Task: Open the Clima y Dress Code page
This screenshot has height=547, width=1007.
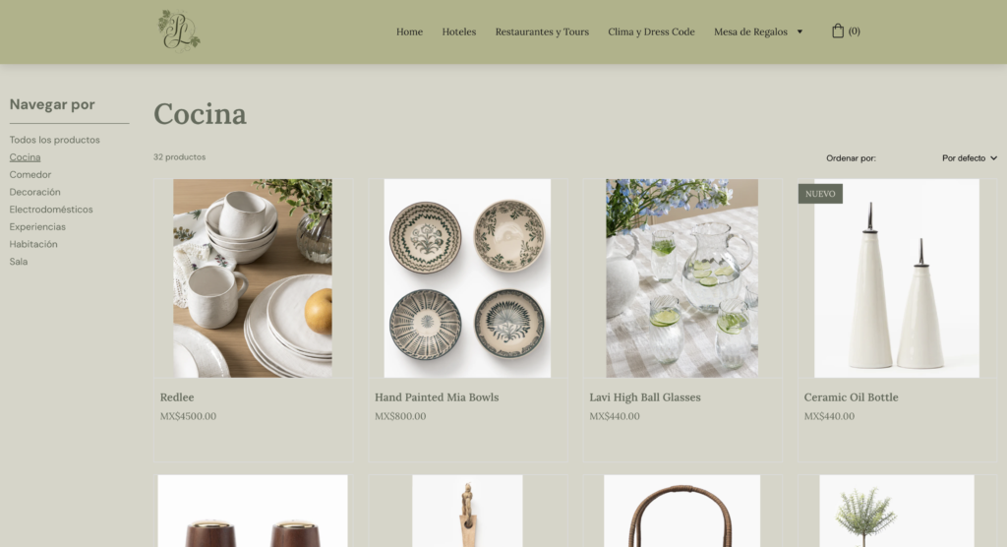Action: click(x=651, y=31)
